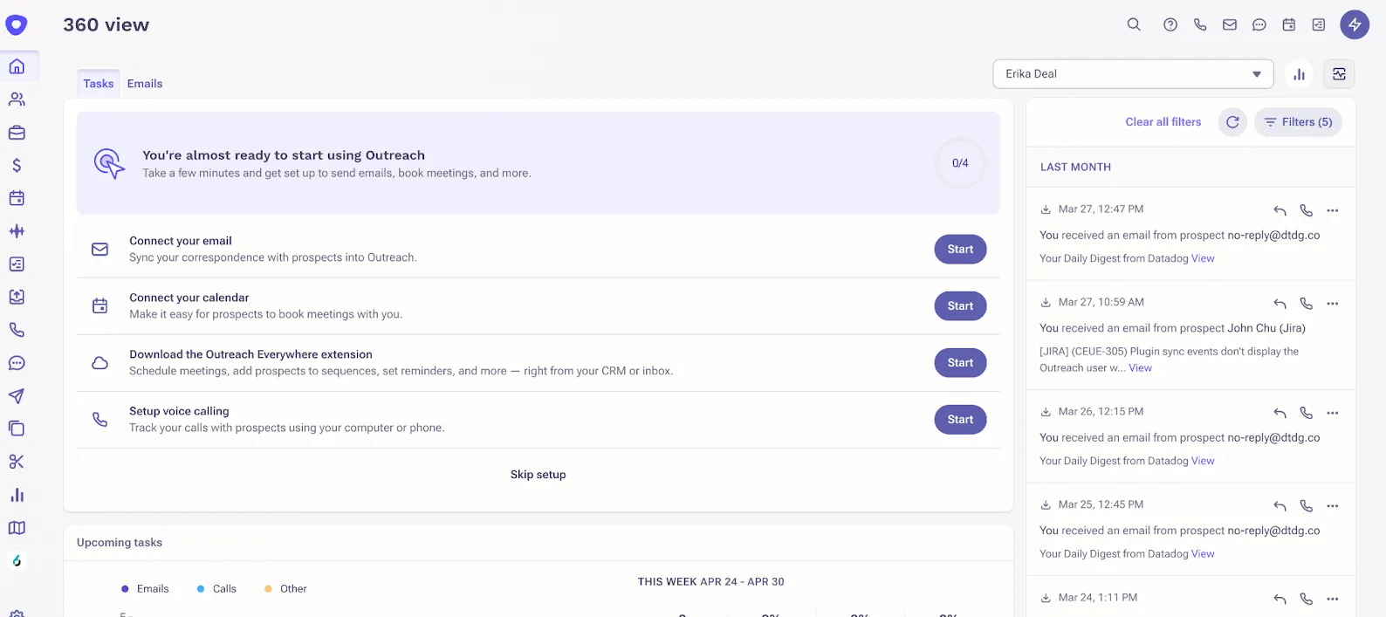The height and width of the screenshot is (617, 1386).
Task: Open the help question mark icon
Action: point(1170,24)
